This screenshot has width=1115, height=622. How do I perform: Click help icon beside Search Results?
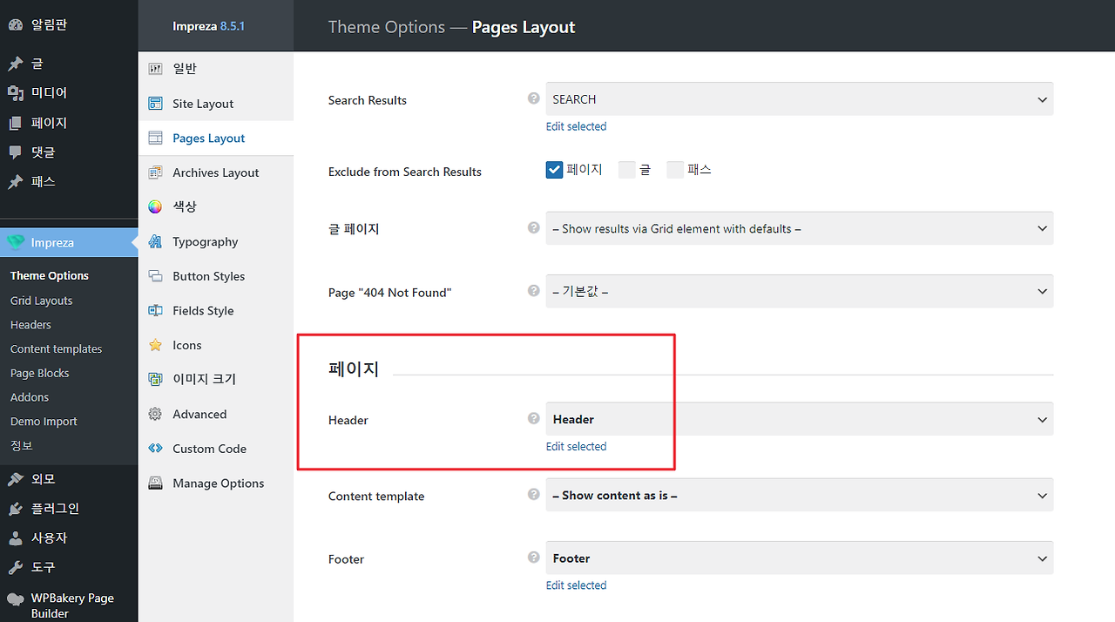pyautogui.click(x=534, y=98)
